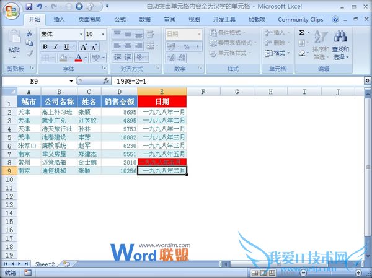Click the Paste clipboard icon
The width and height of the screenshot is (372, 278).
pos(14,37)
